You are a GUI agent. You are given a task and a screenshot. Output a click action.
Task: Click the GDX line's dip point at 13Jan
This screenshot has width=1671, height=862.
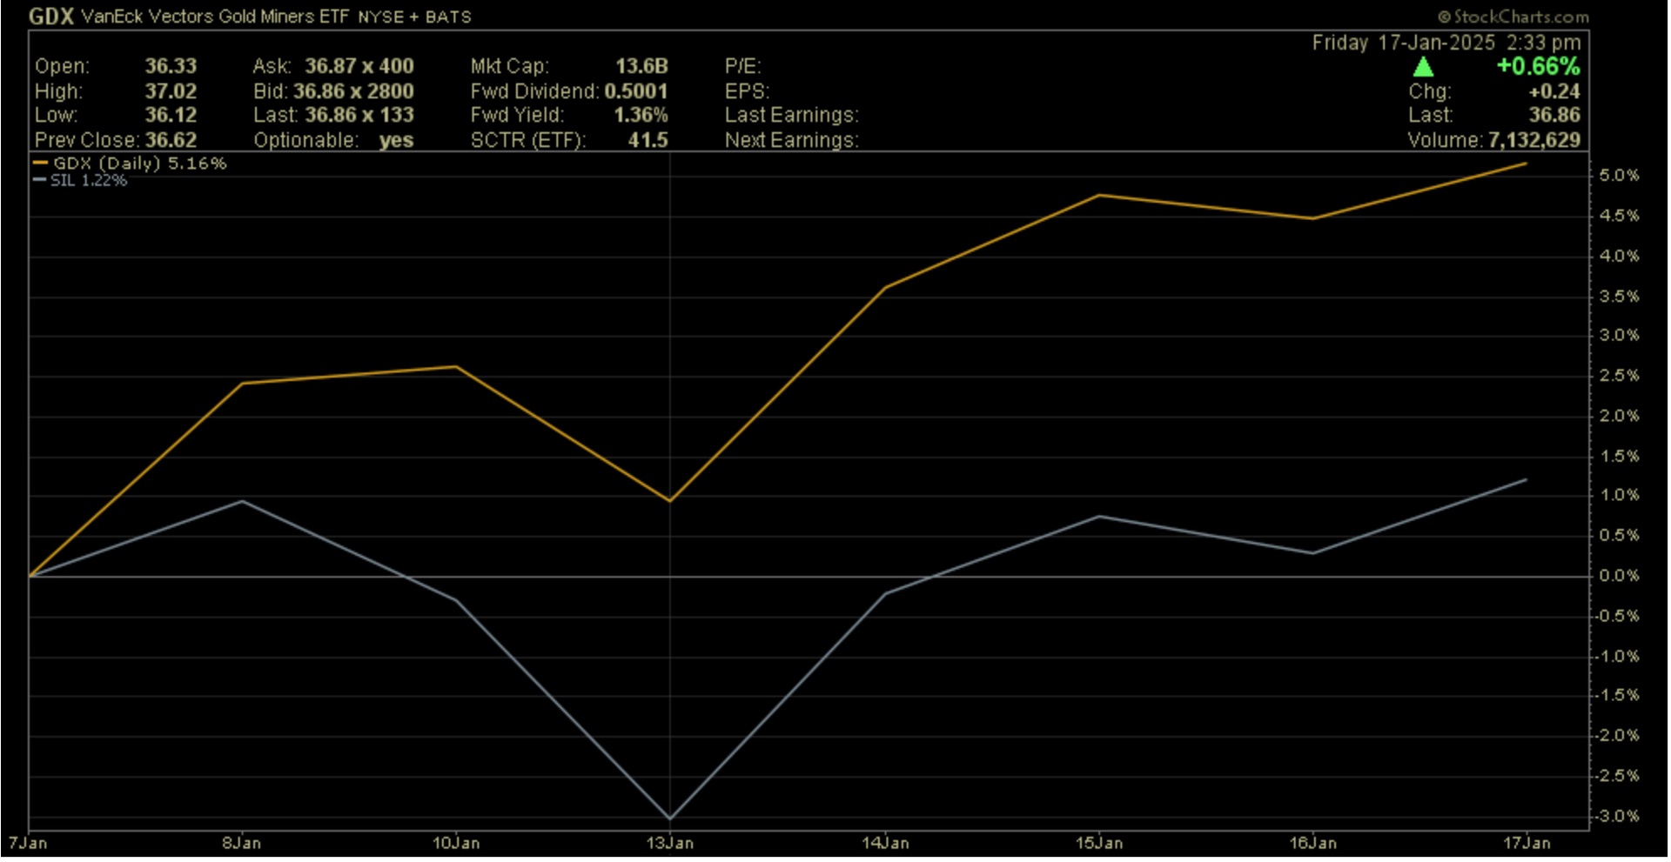tap(669, 500)
